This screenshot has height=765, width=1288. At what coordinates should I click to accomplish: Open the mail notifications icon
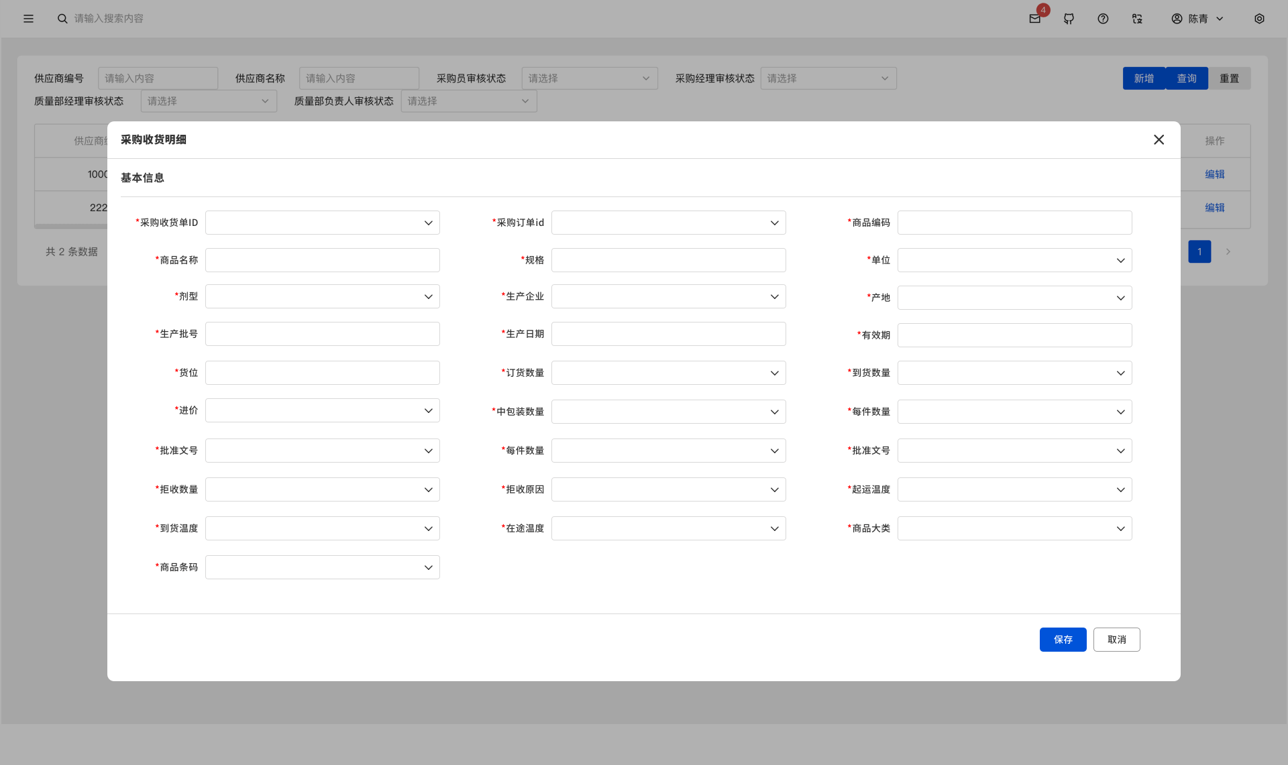click(x=1034, y=19)
